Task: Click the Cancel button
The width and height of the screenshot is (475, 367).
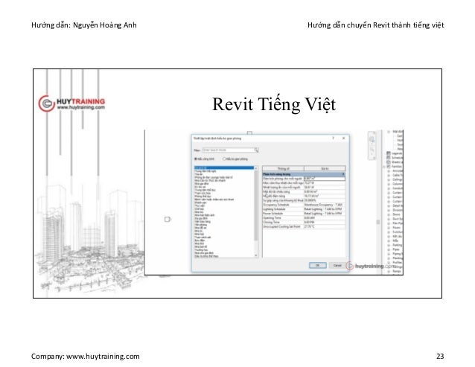Action: [337, 265]
